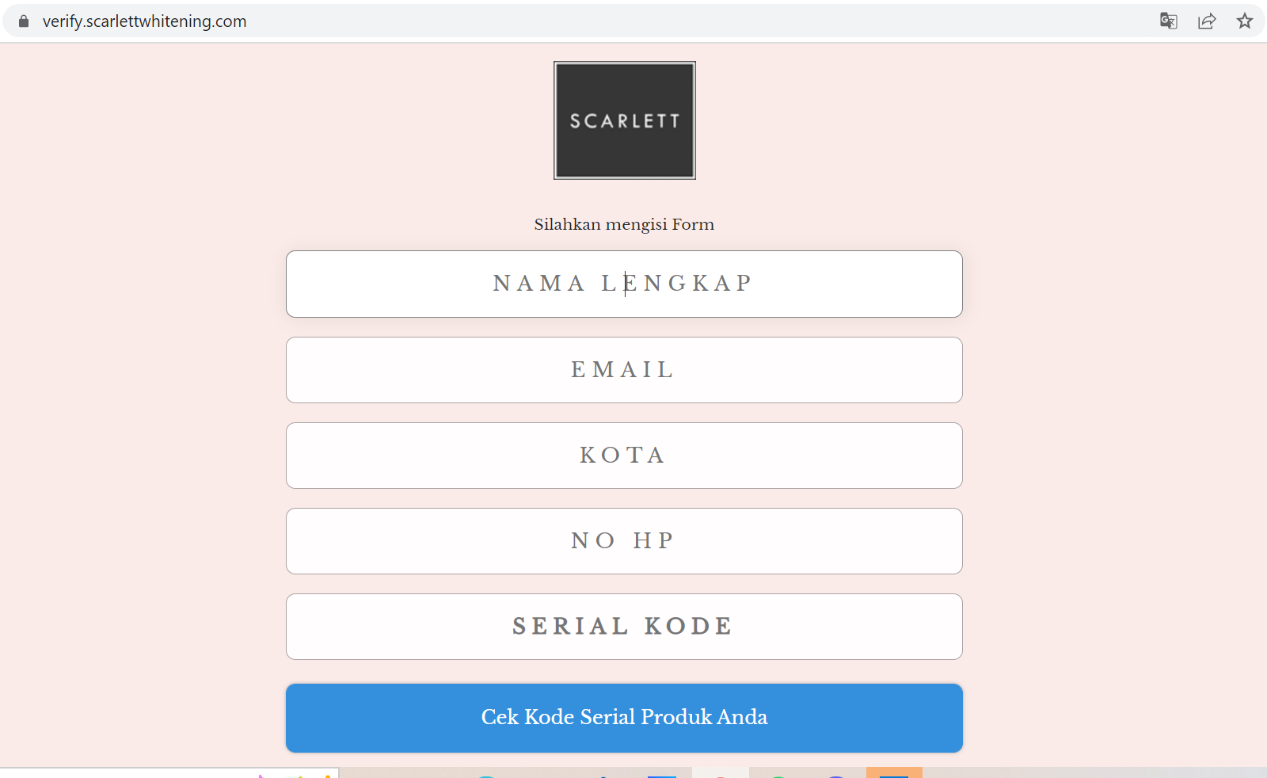This screenshot has height=778, width=1267.
Task: Submit the form with the blue button
Action: coord(624,718)
